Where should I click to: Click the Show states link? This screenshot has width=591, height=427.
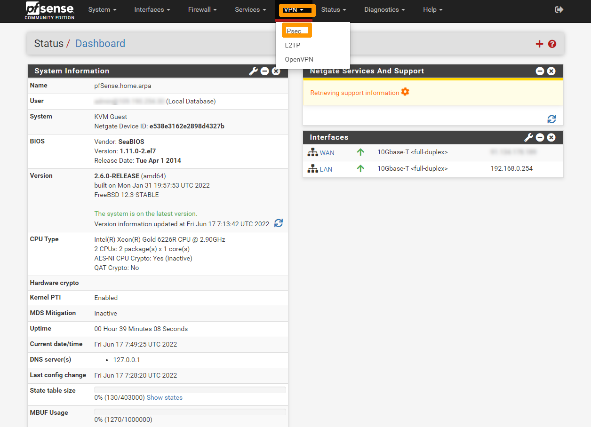(x=164, y=397)
